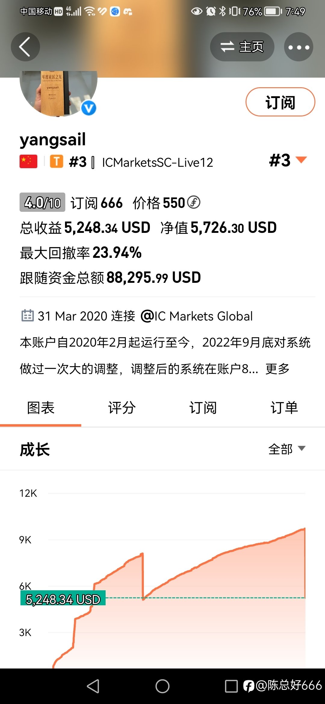Open the yangsail profile avatar picture
The image size is (325, 704).
(58, 93)
